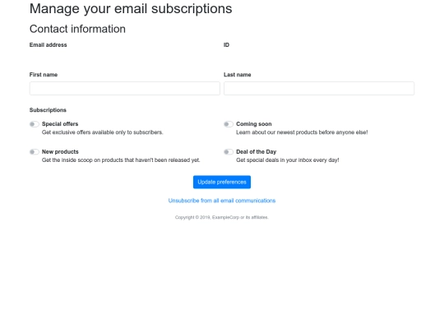Click the First name label

click(44, 75)
